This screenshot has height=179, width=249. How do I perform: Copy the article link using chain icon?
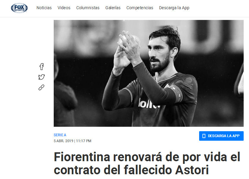[42, 88]
